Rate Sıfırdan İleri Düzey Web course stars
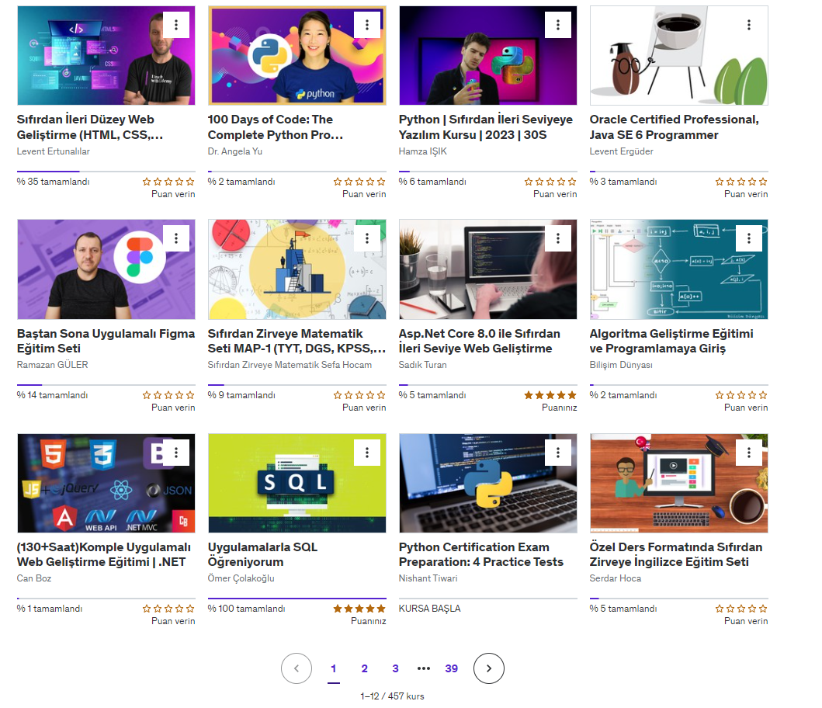 coord(168,182)
